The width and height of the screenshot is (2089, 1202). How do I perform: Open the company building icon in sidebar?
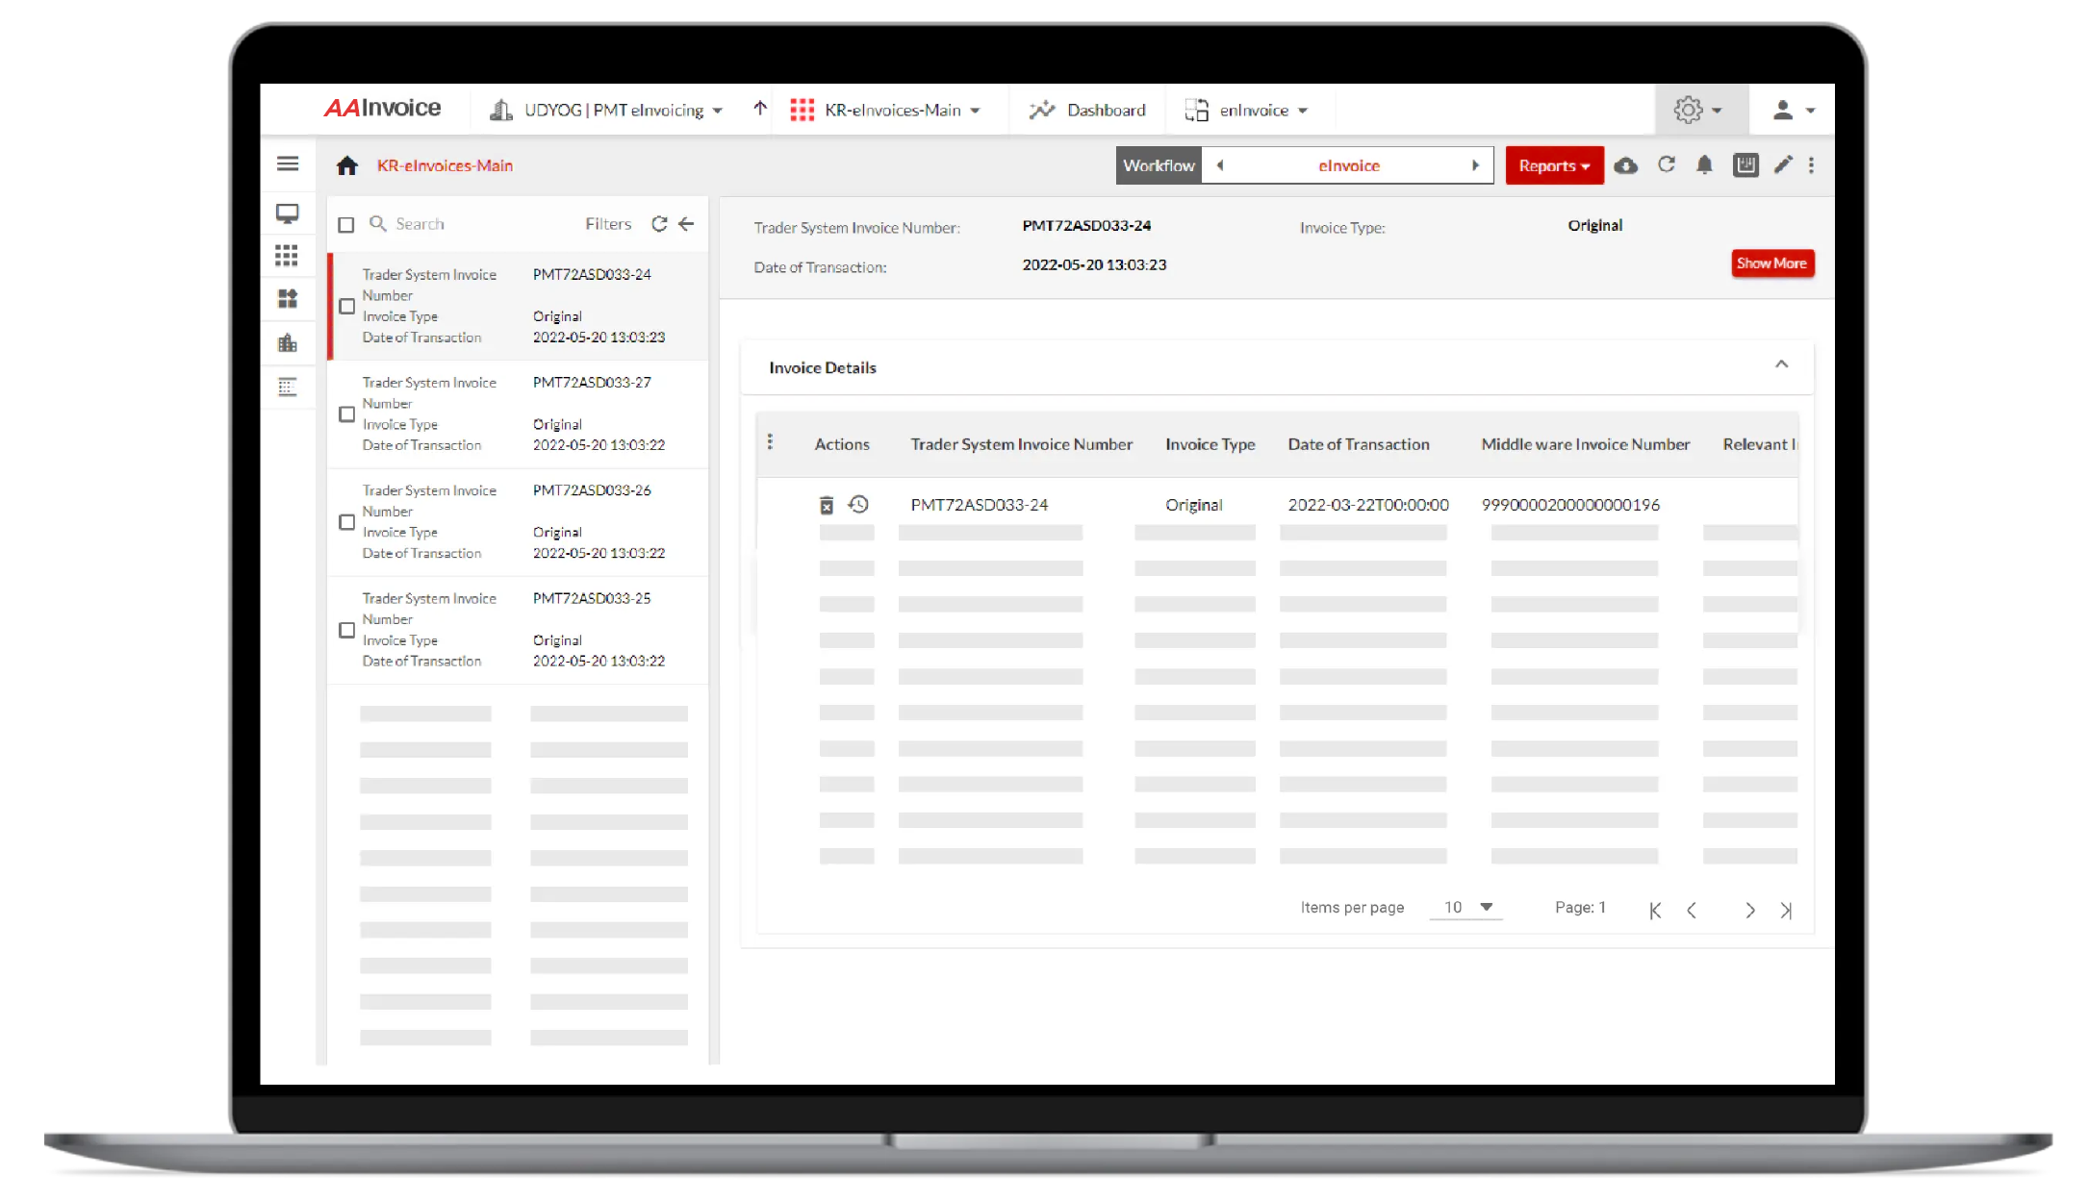click(287, 343)
